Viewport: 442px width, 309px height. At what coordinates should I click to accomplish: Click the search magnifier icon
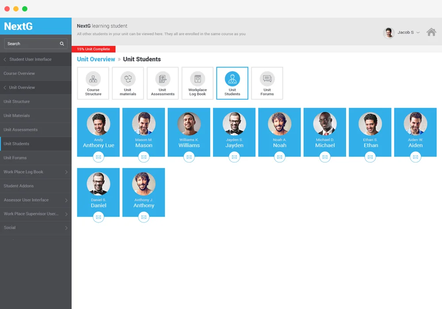62,44
